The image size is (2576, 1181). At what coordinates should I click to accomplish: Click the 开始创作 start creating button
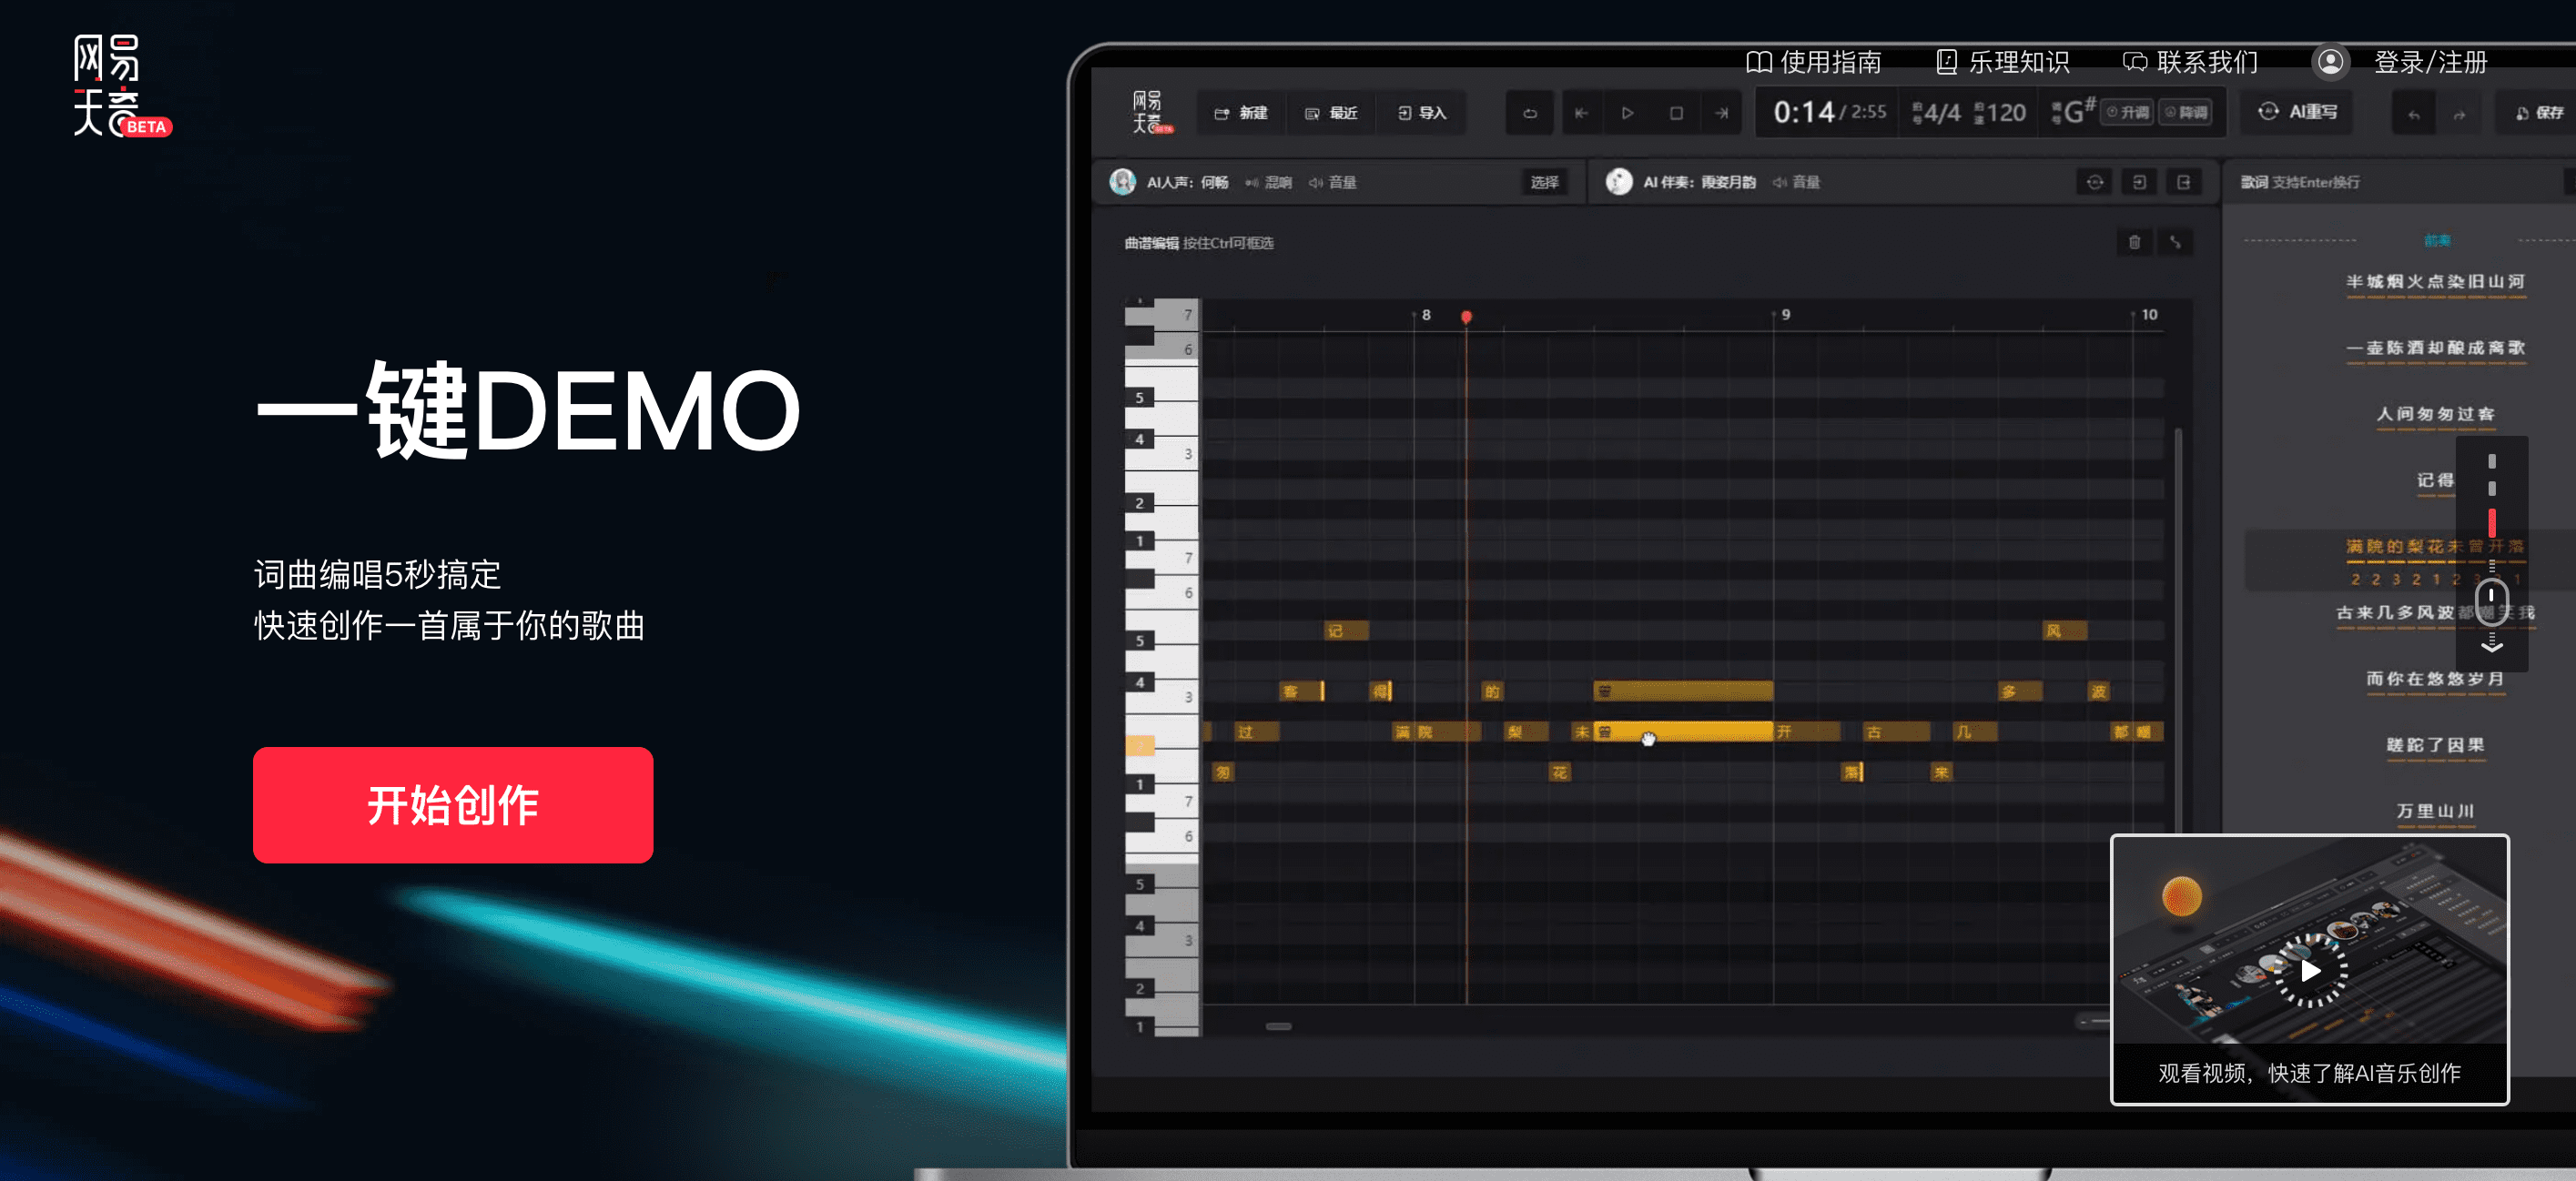pos(452,804)
